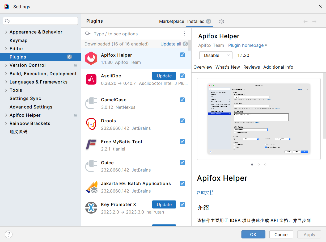Show the Additional Info tab
Image resolution: width=326 pixels, height=242 pixels.
(278, 67)
